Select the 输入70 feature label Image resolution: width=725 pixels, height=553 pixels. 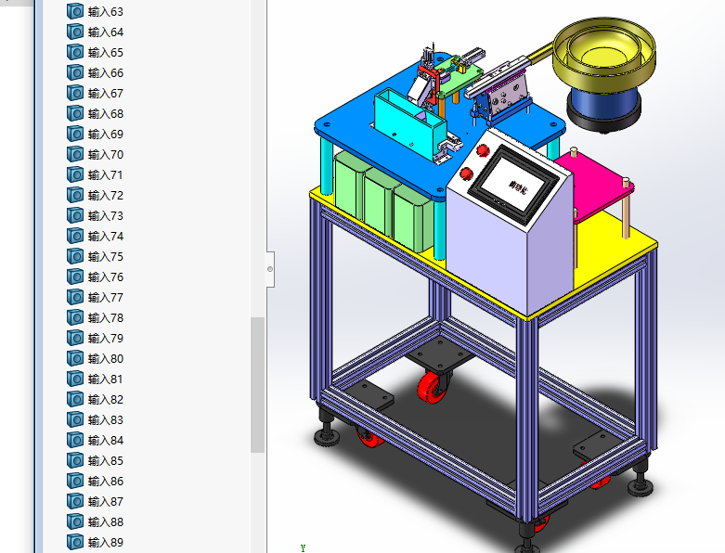(106, 155)
